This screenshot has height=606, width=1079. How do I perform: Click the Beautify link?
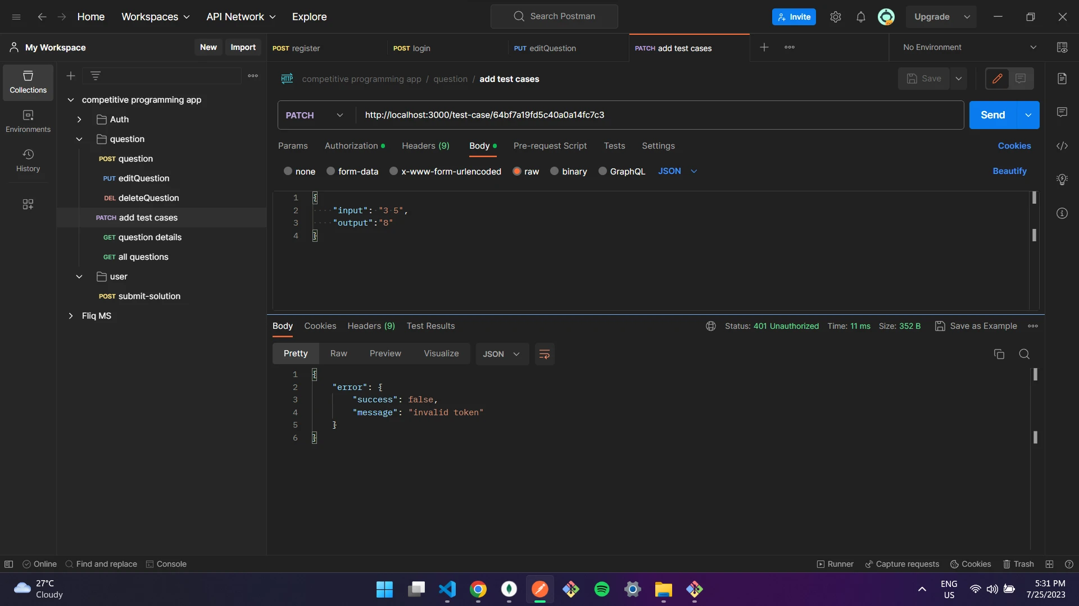(1009, 171)
